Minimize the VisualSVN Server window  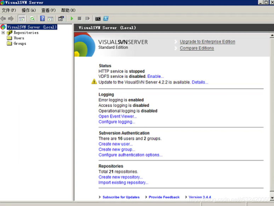coord(261,2)
